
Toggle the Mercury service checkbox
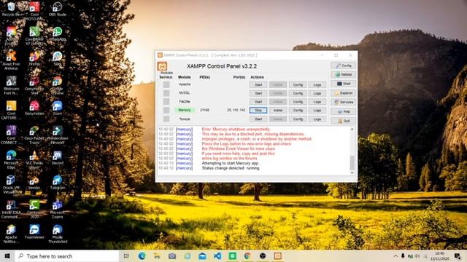[x=166, y=110]
